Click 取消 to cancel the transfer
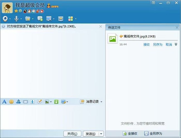181x138 pixels. pos(169,45)
